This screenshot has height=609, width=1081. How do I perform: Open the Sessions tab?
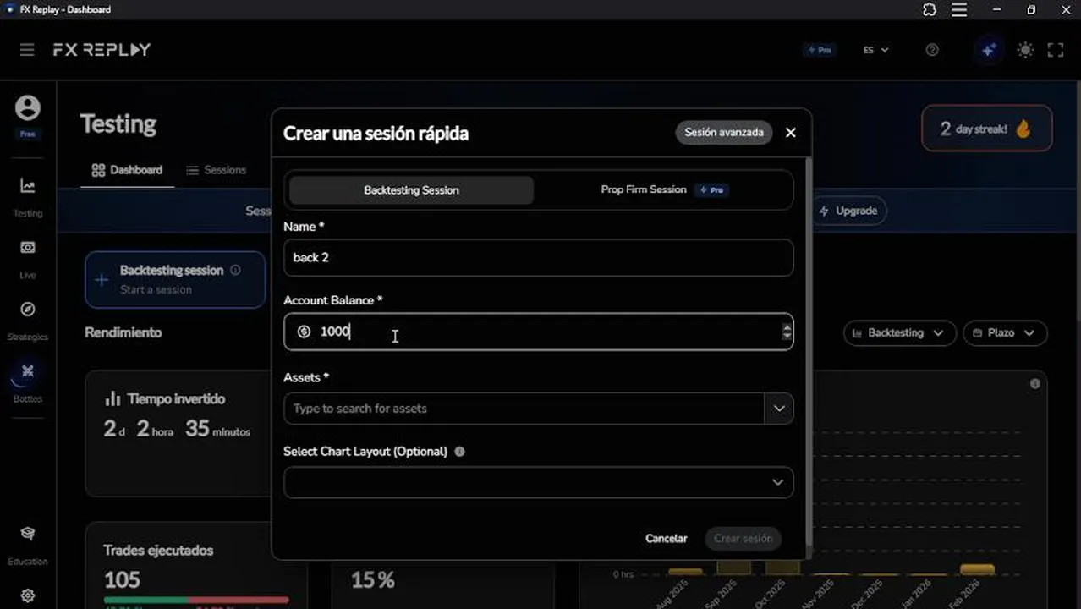(216, 170)
